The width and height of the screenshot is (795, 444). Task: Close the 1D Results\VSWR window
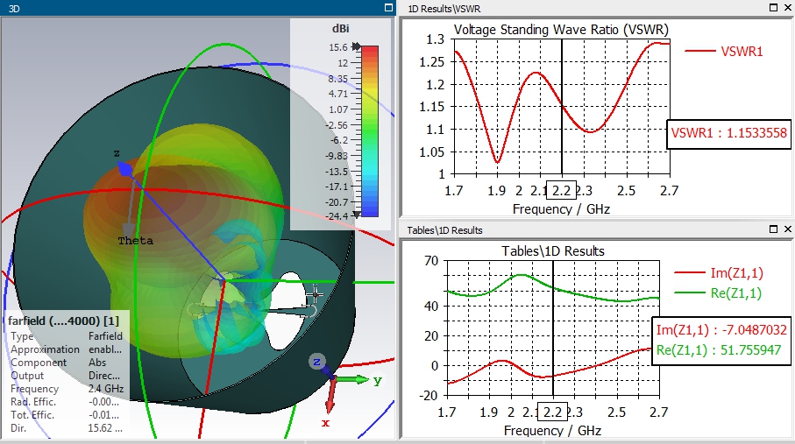(785, 7)
